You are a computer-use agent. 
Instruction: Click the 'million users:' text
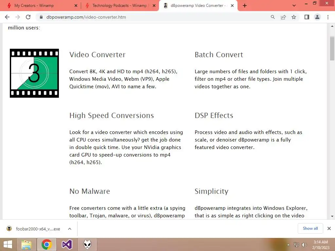pyautogui.click(x=24, y=28)
